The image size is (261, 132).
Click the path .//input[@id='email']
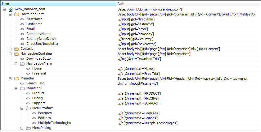point(133,29)
